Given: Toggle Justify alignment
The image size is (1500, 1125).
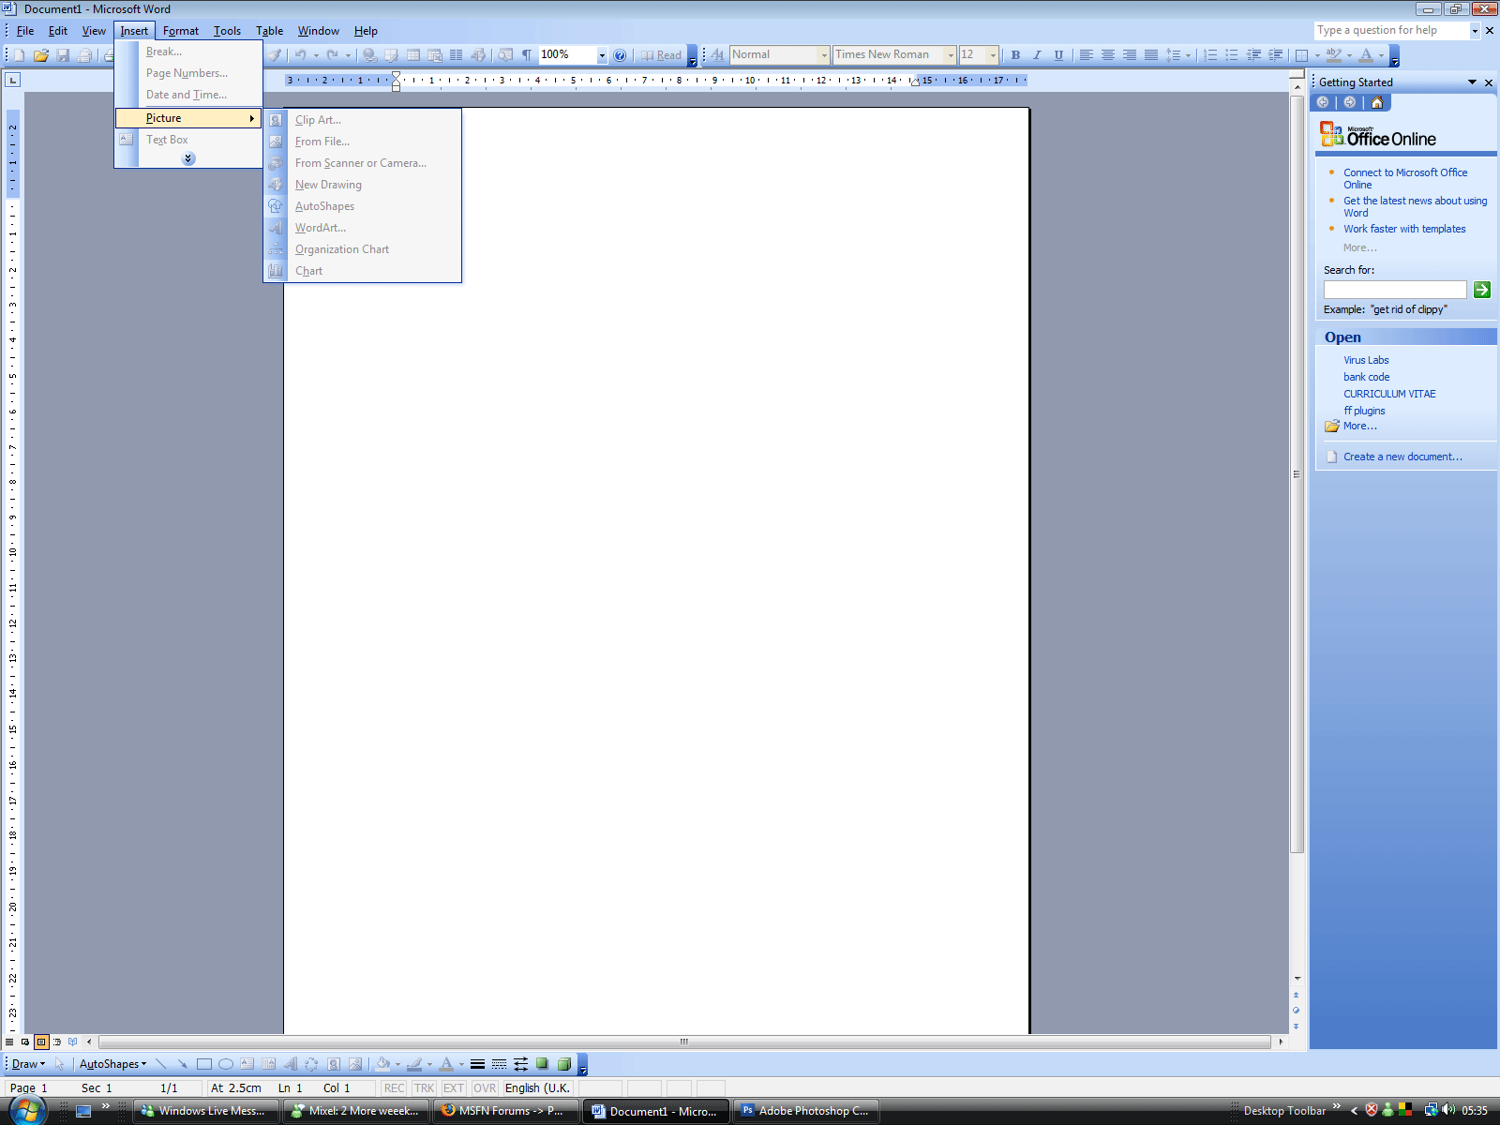Looking at the screenshot, I should pos(1150,55).
